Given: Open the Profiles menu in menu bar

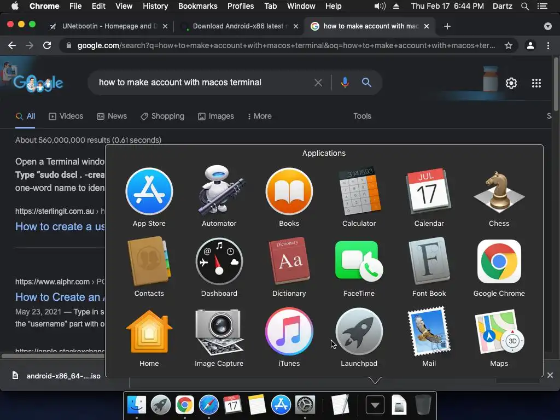Looking at the screenshot, I should click(x=241, y=6).
